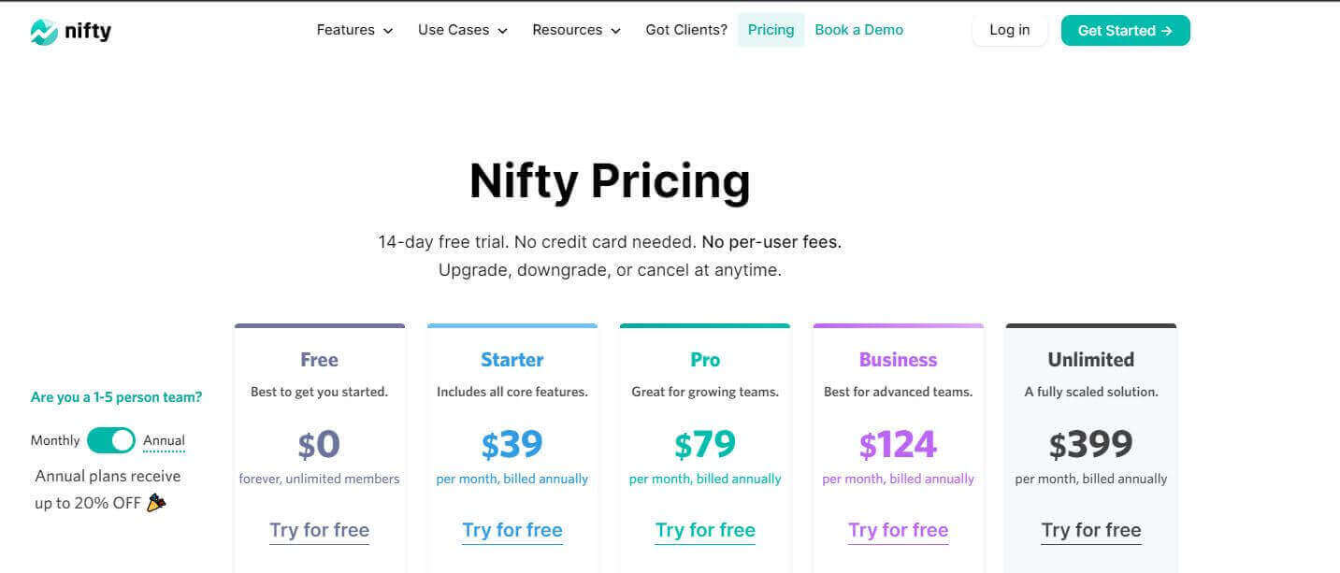The width and height of the screenshot is (1340, 573).
Task: Click the Get Started button
Action: click(1124, 30)
